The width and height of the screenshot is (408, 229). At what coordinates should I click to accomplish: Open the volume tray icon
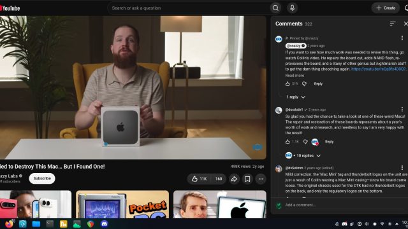coord(367,224)
